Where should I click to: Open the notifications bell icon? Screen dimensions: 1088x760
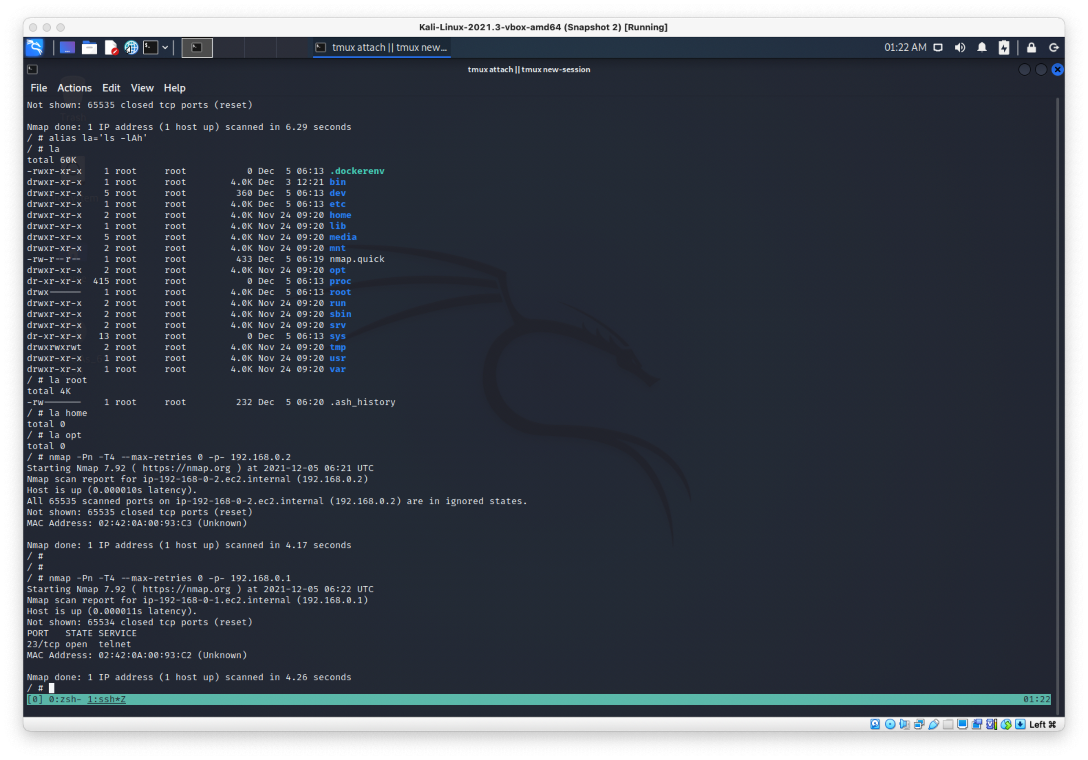[982, 47]
